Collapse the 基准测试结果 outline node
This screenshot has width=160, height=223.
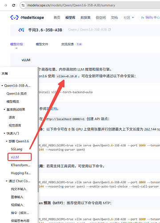point(4,109)
